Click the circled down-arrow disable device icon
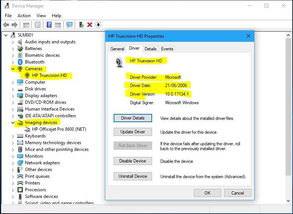Screen dimensions: 293x214 pyautogui.click(x=98, y=25)
